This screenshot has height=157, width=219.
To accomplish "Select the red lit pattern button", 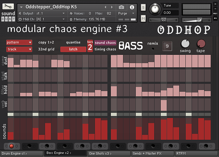I will pos(11,146).
